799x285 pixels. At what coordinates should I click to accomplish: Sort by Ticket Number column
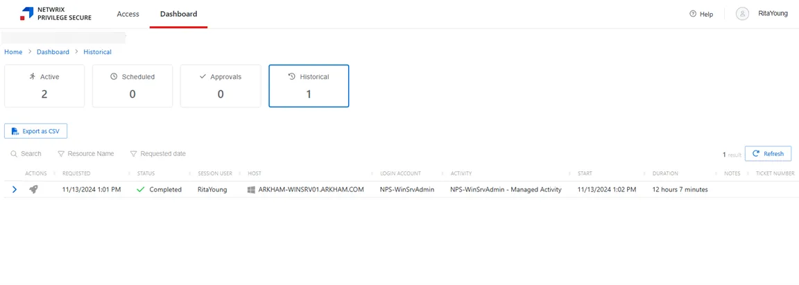click(775, 174)
